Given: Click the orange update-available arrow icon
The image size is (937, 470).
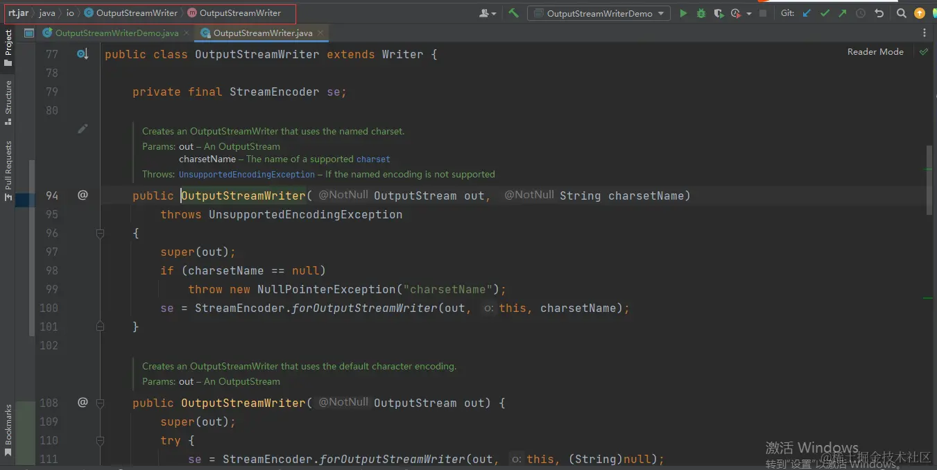Looking at the screenshot, I should click(920, 13).
